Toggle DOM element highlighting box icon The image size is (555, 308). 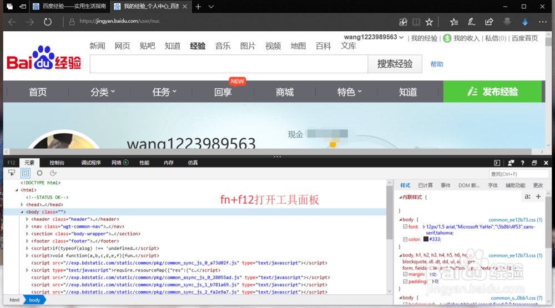[26, 173]
